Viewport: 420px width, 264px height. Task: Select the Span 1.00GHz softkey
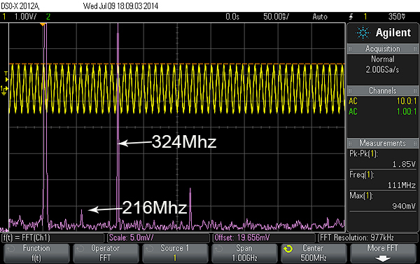[244, 253]
